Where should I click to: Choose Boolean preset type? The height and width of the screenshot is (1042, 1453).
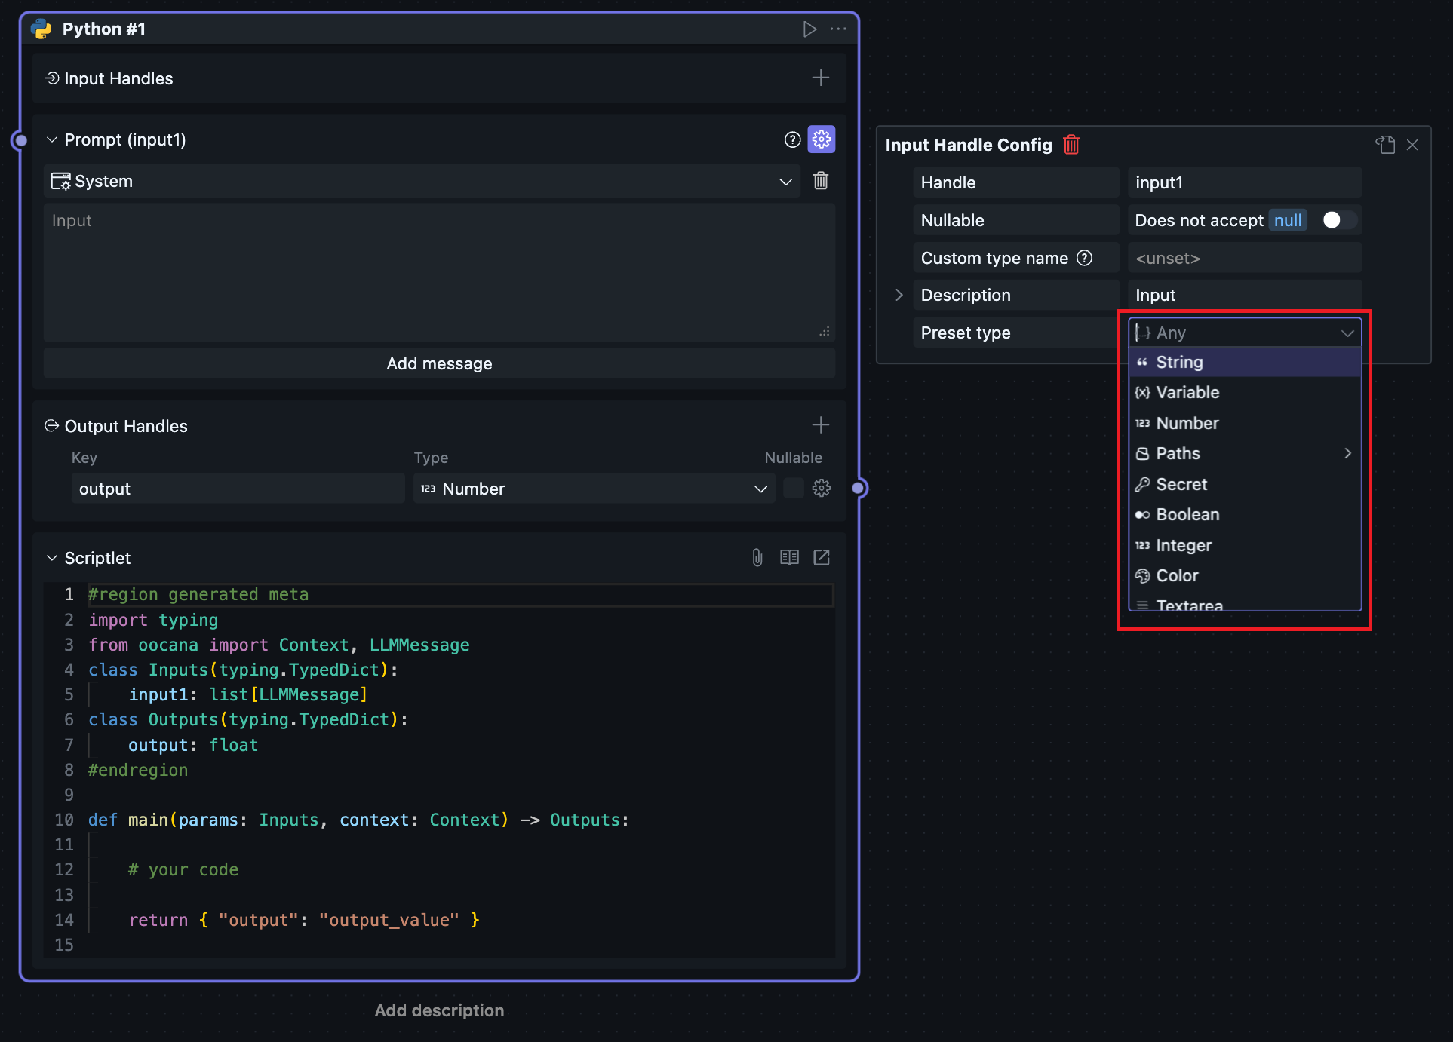click(x=1187, y=514)
